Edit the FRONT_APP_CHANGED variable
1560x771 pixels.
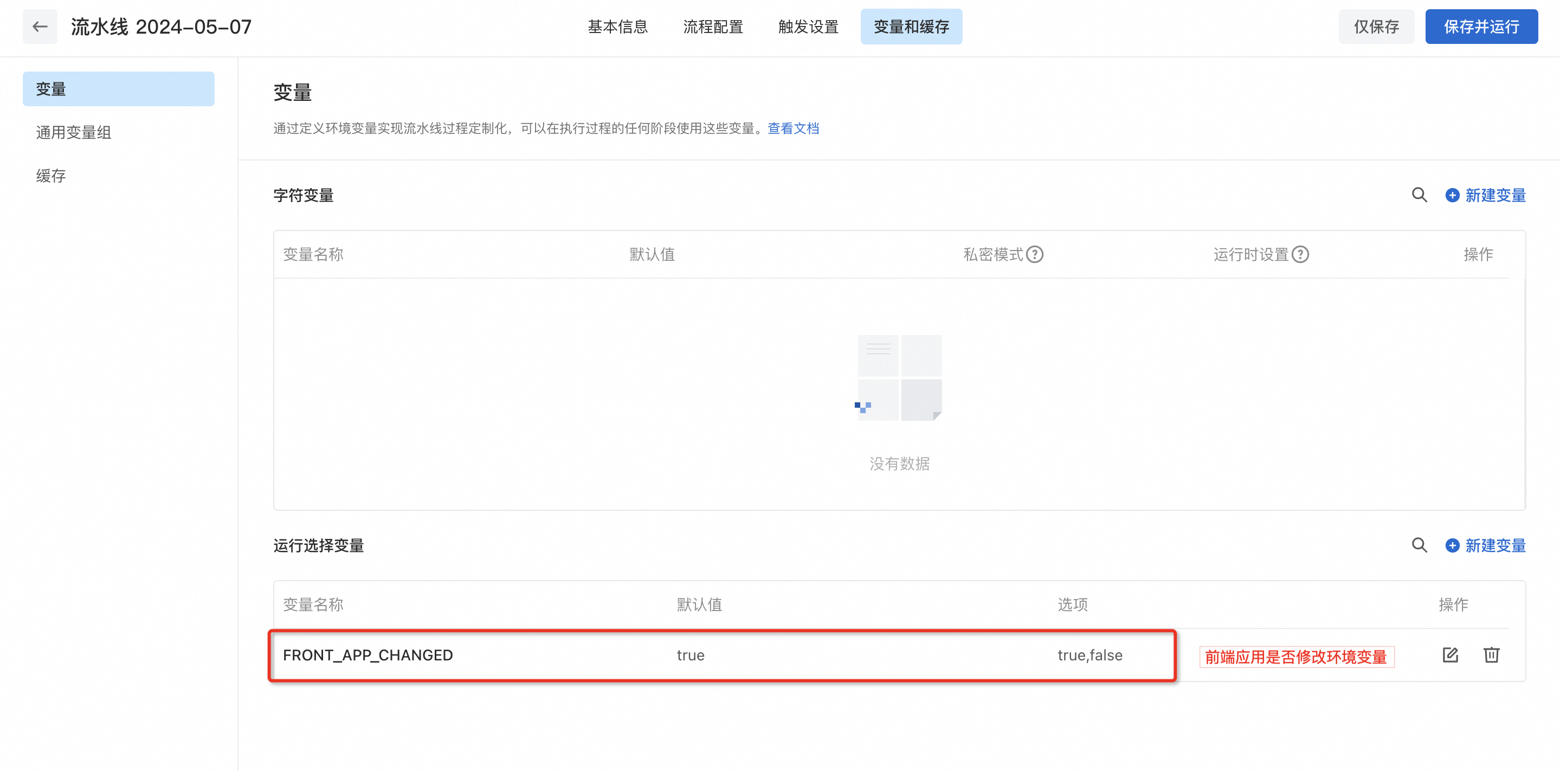pos(1451,655)
